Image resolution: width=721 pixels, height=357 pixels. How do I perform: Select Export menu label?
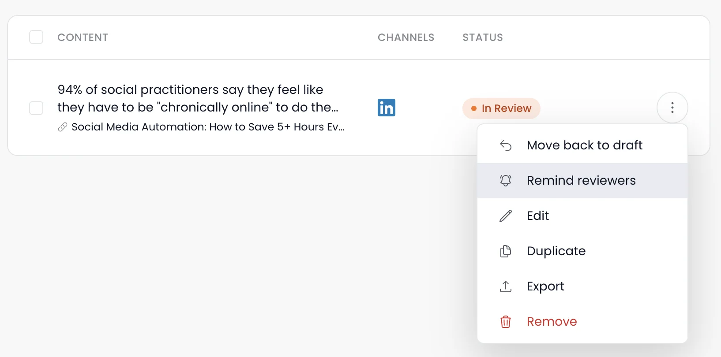[545, 286]
